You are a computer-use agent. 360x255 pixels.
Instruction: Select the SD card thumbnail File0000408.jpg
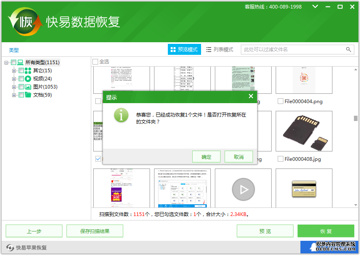coord(304,131)
